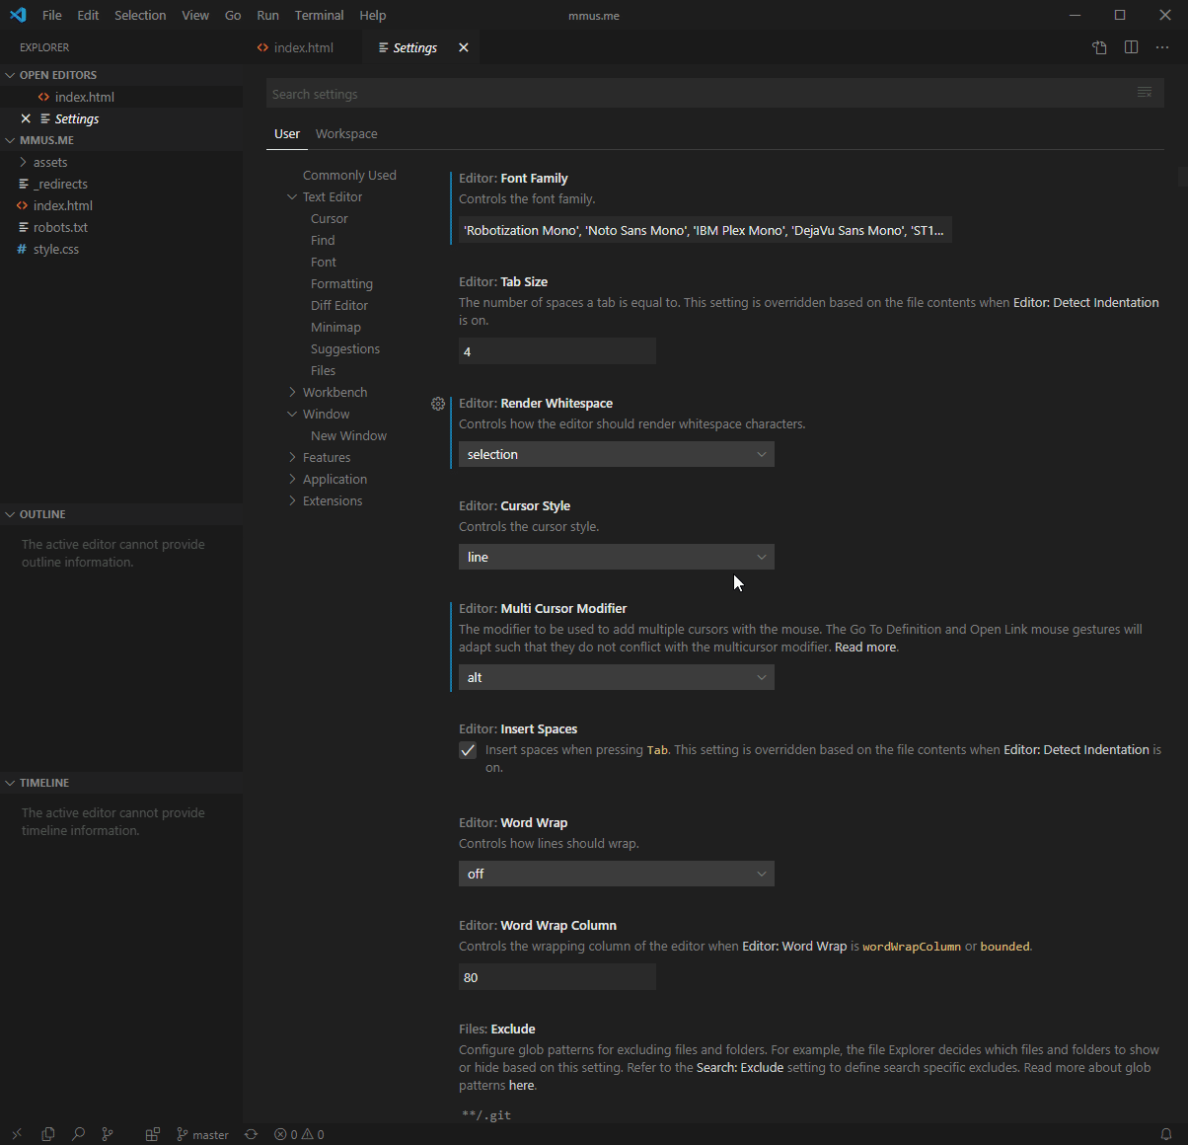Split the editor to the right
The height and width of the screenshot is (1145, 1188).
point(1131,47)
